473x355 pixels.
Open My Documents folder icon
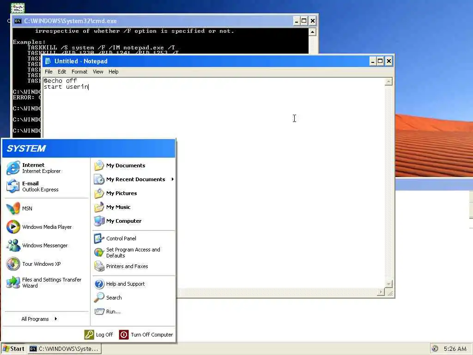click(x=99, y=165)
